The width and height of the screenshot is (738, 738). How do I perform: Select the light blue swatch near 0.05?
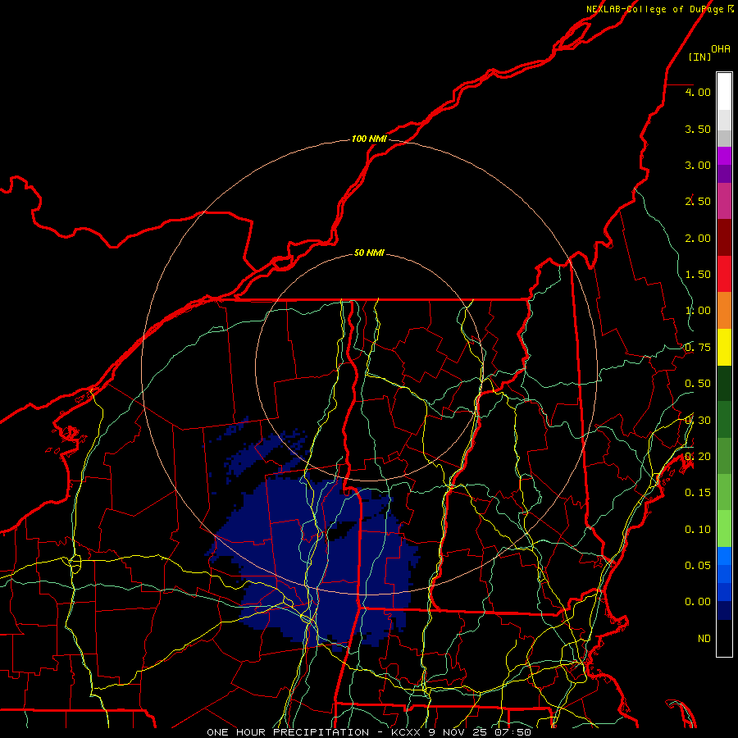pos(724,556)
